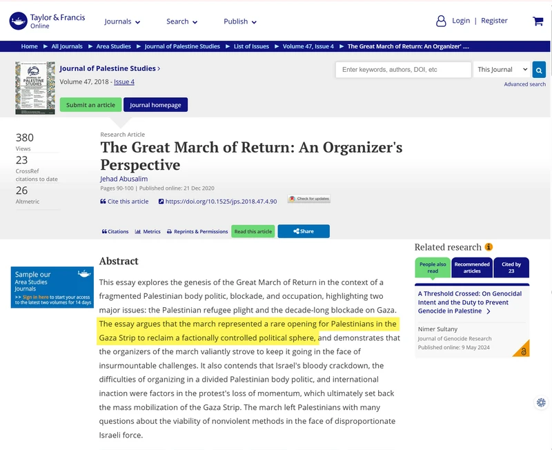Click the Journal of Palestine Studies cover thumbnail
This screenshot has width=552, height=450.
35,88
